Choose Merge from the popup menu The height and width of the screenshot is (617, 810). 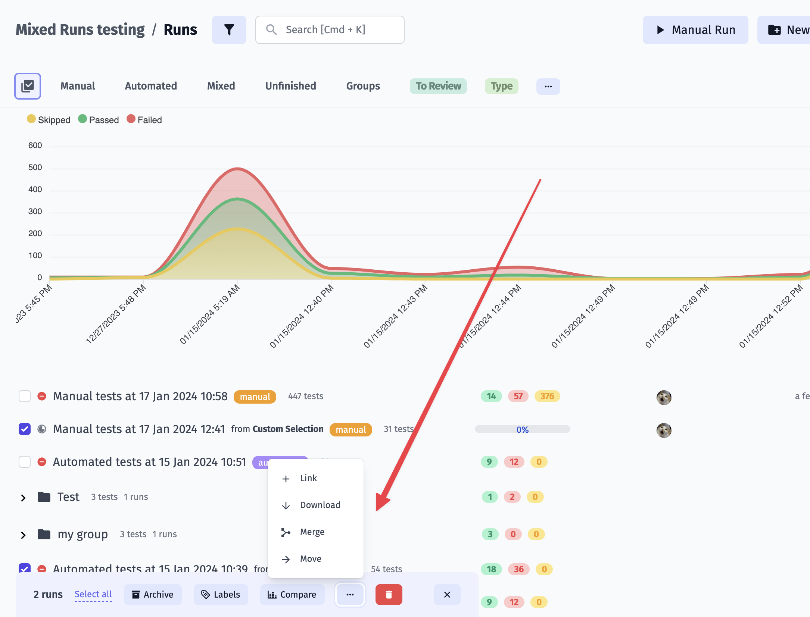tap(316, 532)
